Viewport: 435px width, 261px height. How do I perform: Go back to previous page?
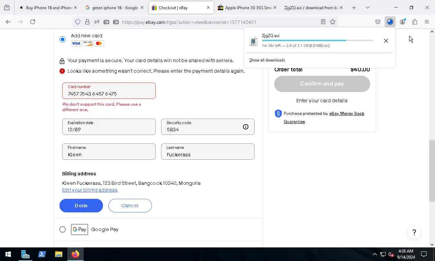click(x=8, y=22)
